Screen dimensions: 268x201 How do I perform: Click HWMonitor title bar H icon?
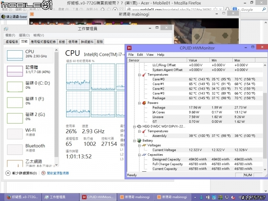coord(129,48)
